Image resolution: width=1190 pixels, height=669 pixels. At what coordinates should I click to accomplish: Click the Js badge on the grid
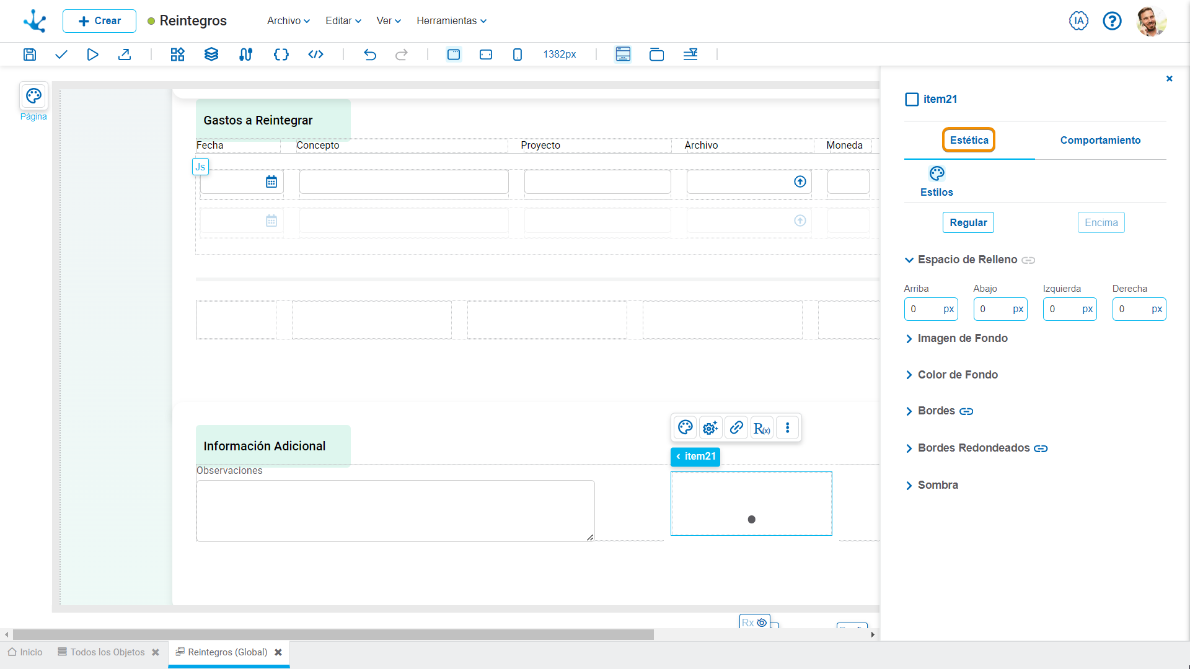[x=200, y=167]
